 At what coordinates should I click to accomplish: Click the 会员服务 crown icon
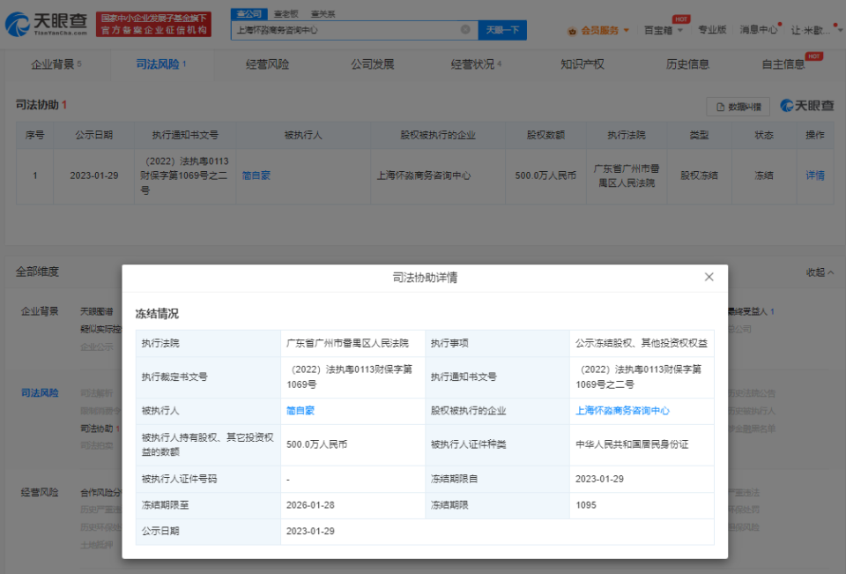572,29
